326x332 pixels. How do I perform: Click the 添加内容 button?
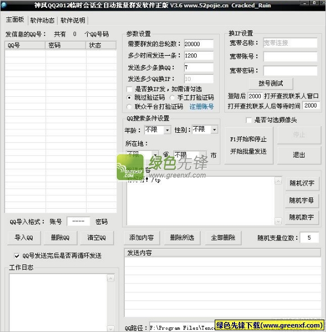coord(142,238)
